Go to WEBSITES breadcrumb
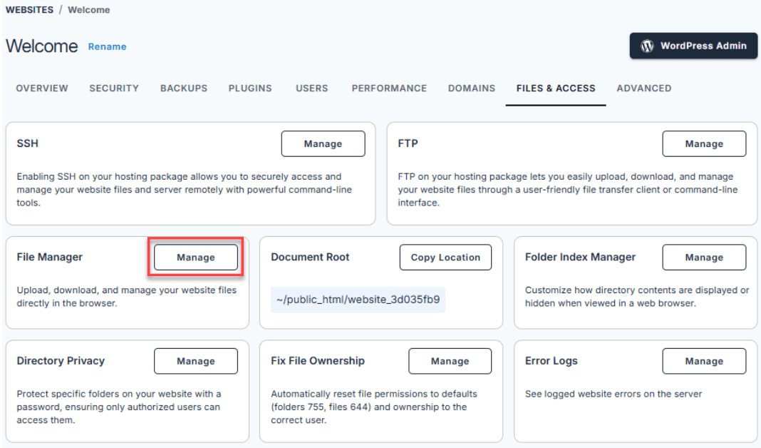 (29, 10)
